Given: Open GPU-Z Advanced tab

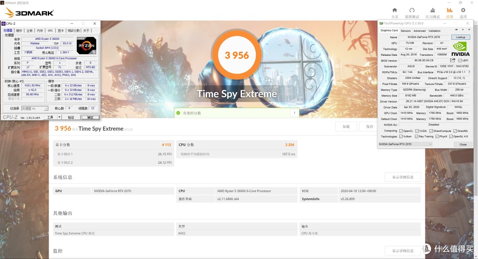Looking at the screenshot, I should (420, 31).
